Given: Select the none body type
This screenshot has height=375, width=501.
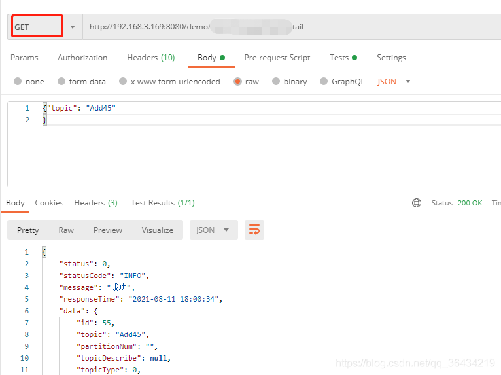Looking at the screenshot, I should [x=29, y=82].
